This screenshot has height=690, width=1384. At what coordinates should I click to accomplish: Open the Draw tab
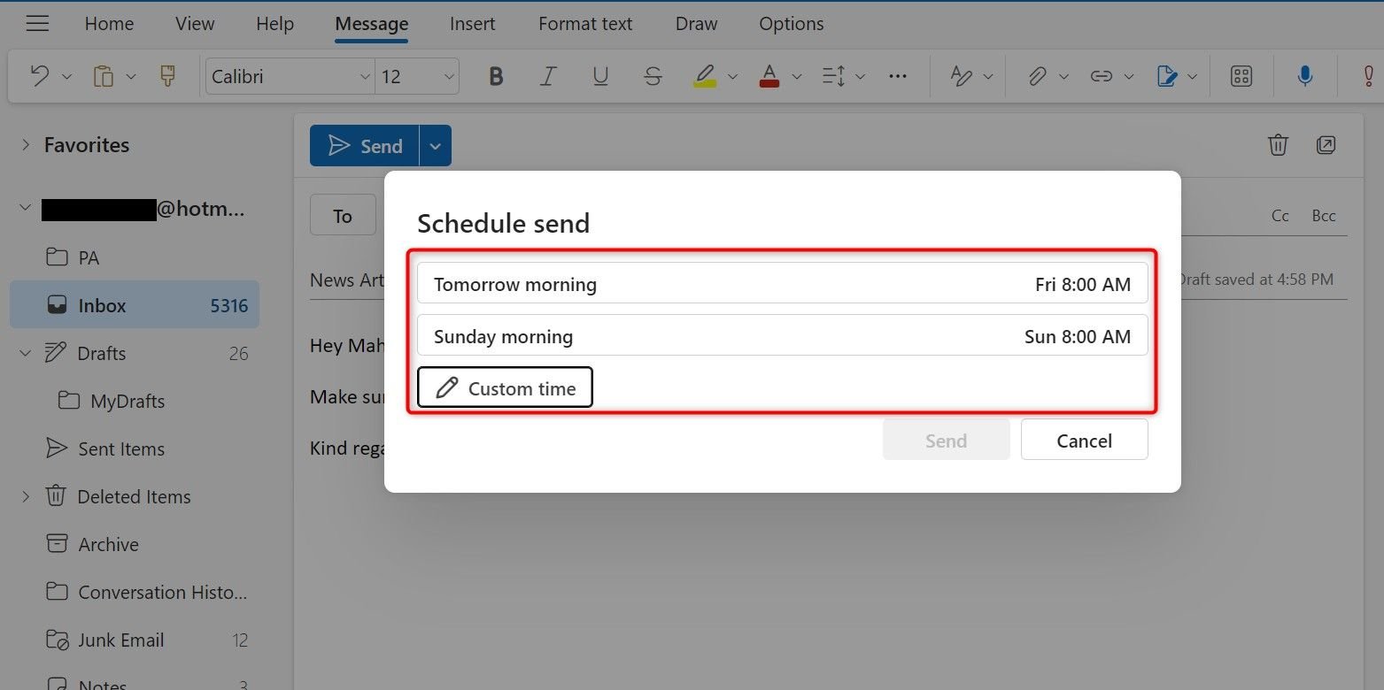[697, 24]
